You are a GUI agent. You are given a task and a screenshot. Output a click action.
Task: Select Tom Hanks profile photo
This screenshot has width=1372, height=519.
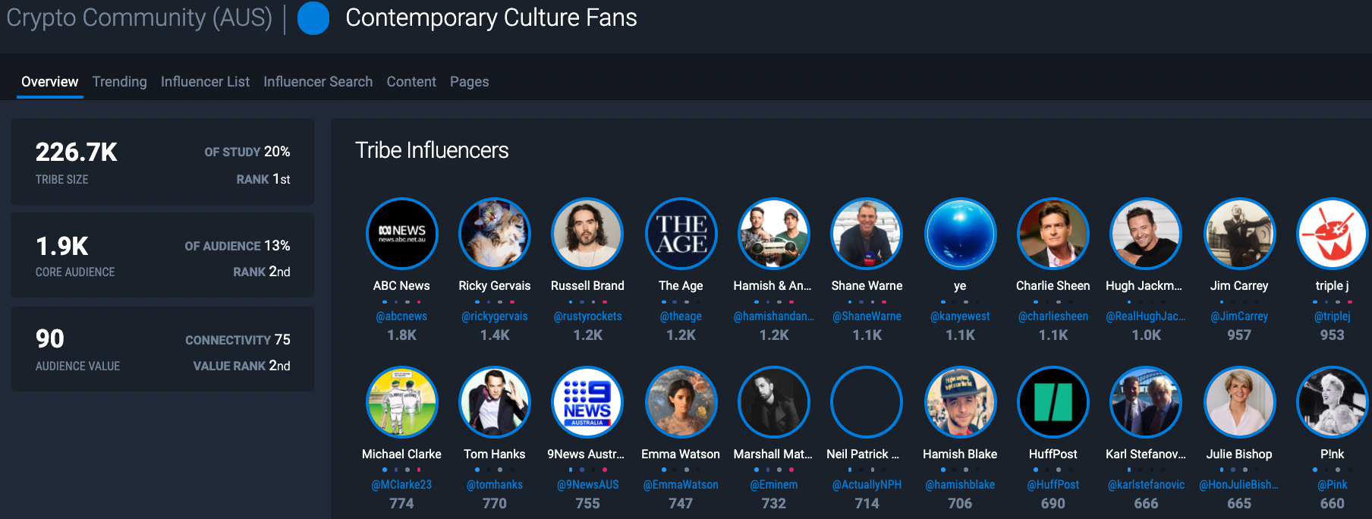(495, 402)
